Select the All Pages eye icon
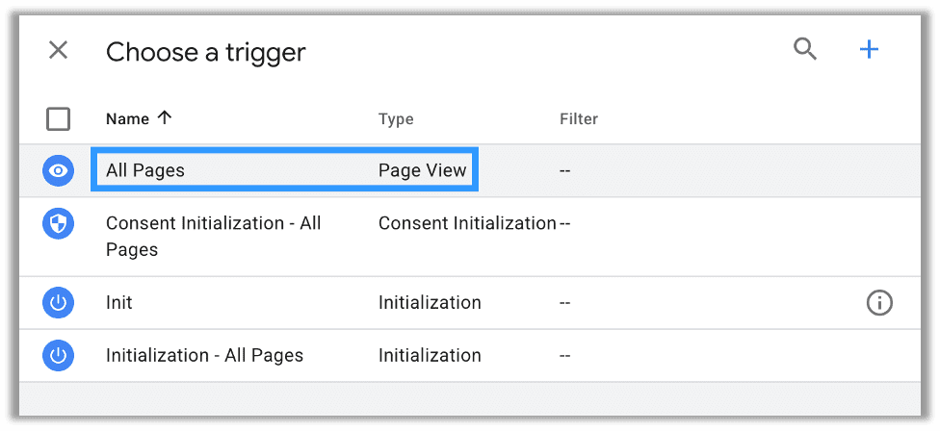The image size is (940, 431). click(x=59, y=170)
